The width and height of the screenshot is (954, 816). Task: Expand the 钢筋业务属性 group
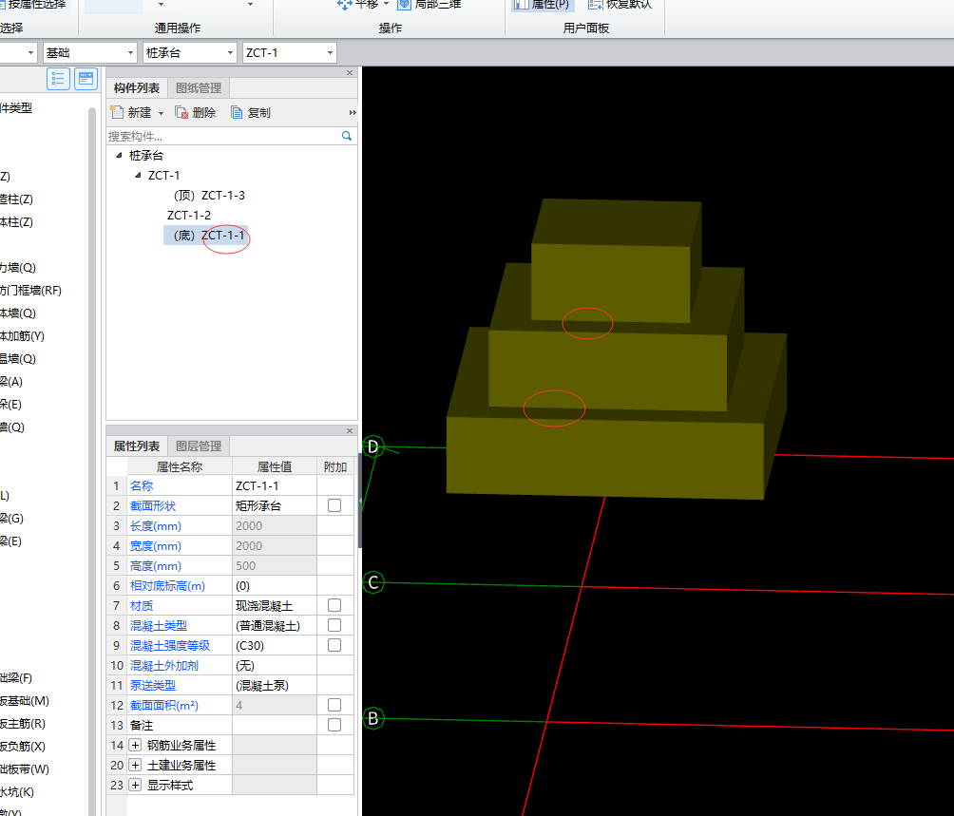tap(135, 745)
